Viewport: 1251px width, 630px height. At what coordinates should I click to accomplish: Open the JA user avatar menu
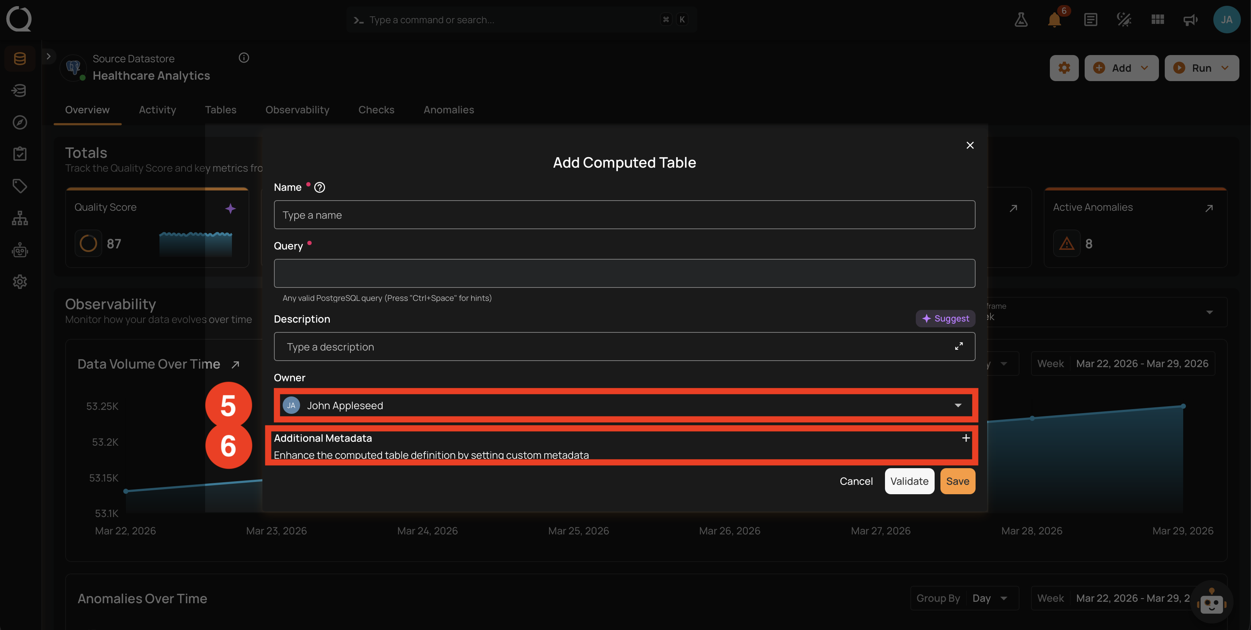click(x=1226, y=20)
